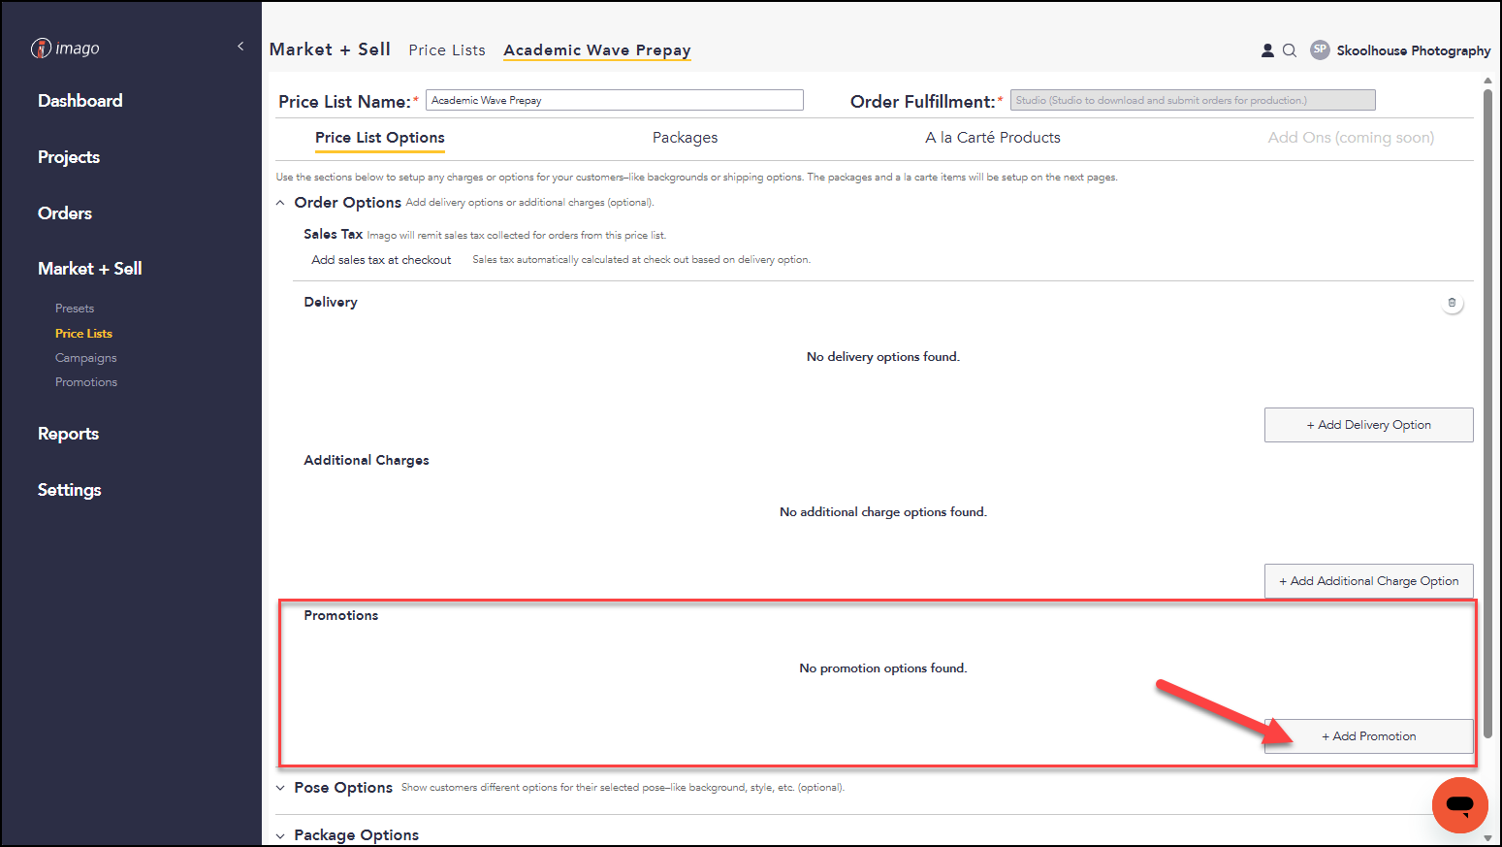Click the Market + Sell page header
Screen dimensions: 1502x847
click(x=330, y=49)
